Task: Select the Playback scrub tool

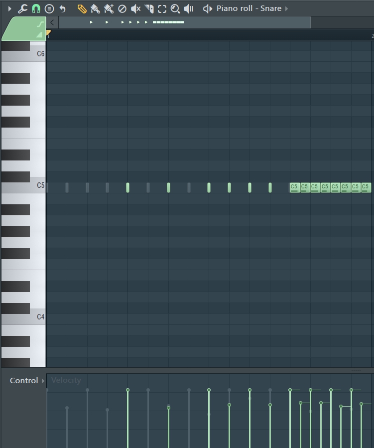Action: tap(188, 8)
